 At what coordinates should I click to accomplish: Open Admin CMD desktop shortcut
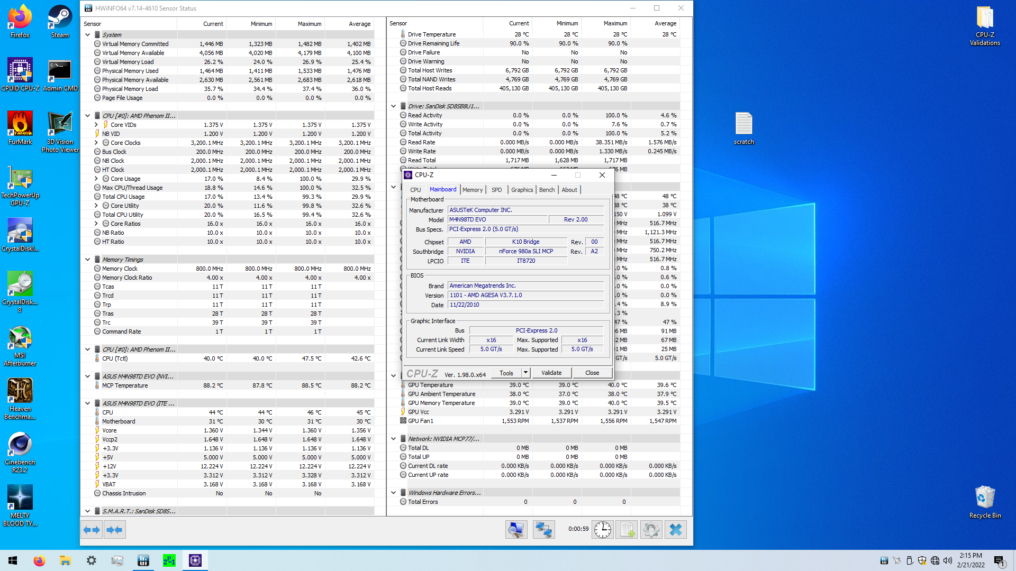click(60, 75)
